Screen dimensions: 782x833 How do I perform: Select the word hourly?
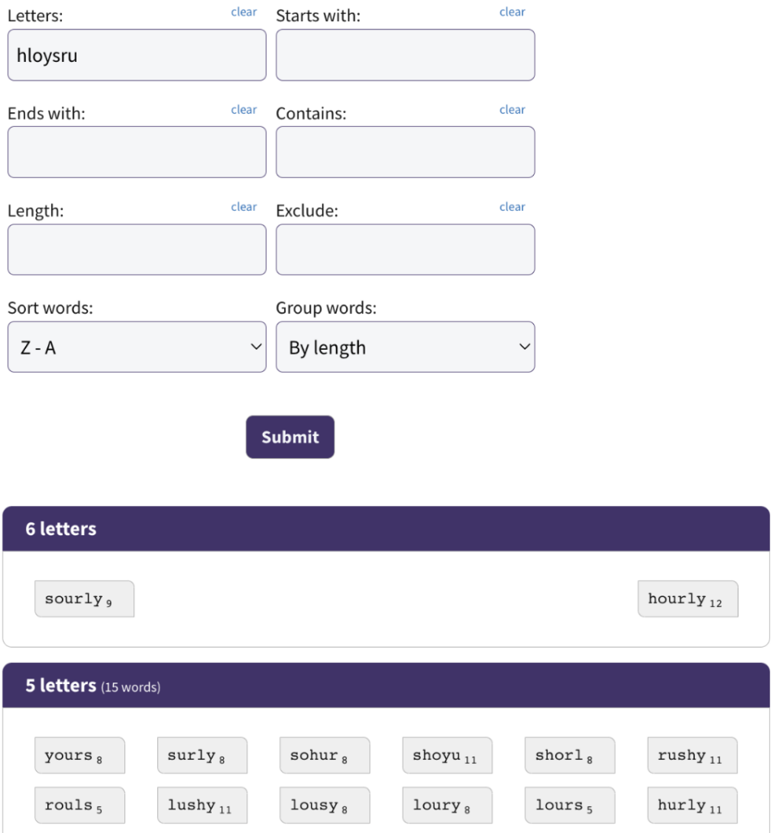pyautogui.click(x=688, y=599)
